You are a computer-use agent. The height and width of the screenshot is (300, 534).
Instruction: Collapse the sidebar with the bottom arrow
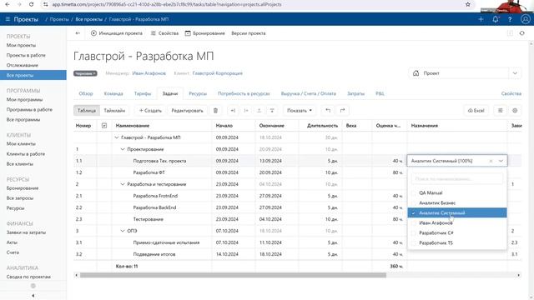point(33,296)
